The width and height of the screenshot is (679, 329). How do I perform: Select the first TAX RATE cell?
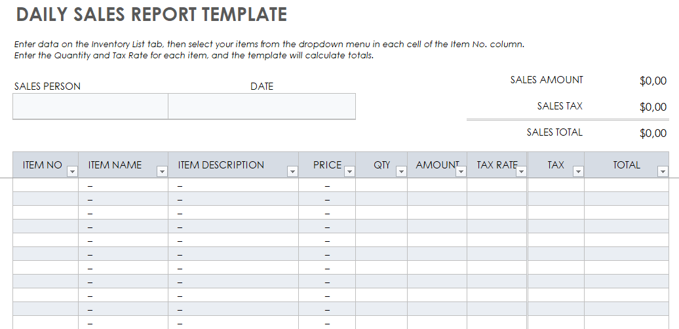497,185
